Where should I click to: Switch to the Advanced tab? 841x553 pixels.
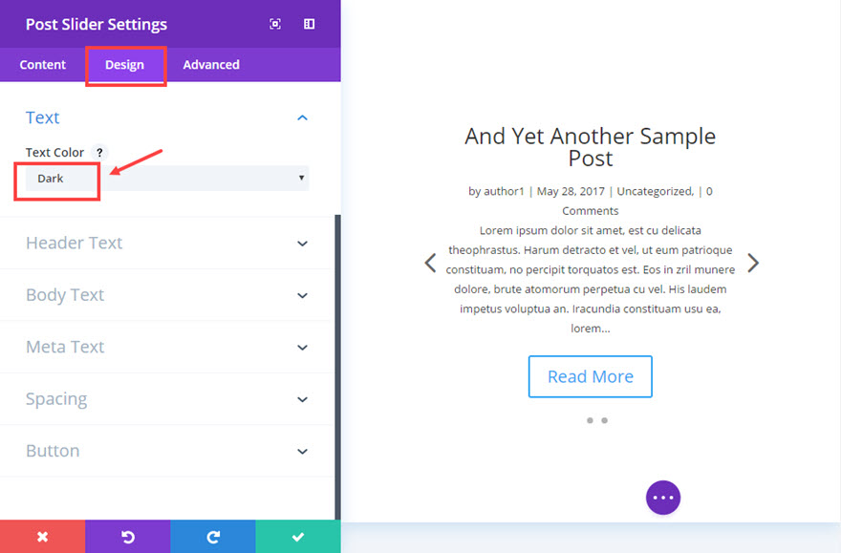(211, 65)
